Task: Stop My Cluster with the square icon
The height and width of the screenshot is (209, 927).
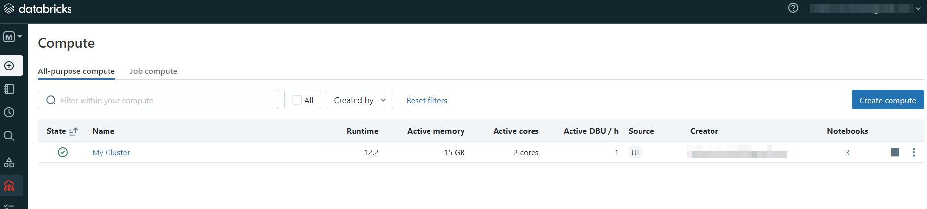Action: tap(895, 152)
